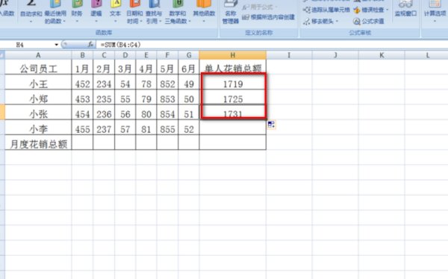The image size is (448, 279).
Task: Click the cell with value 237
Action: coord(104,128)
